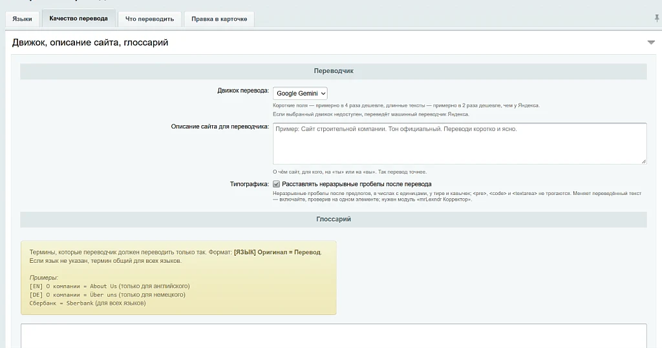Click the [ЯЗЫК] Оригинал = Перевод format text

(x=277, y=252)
